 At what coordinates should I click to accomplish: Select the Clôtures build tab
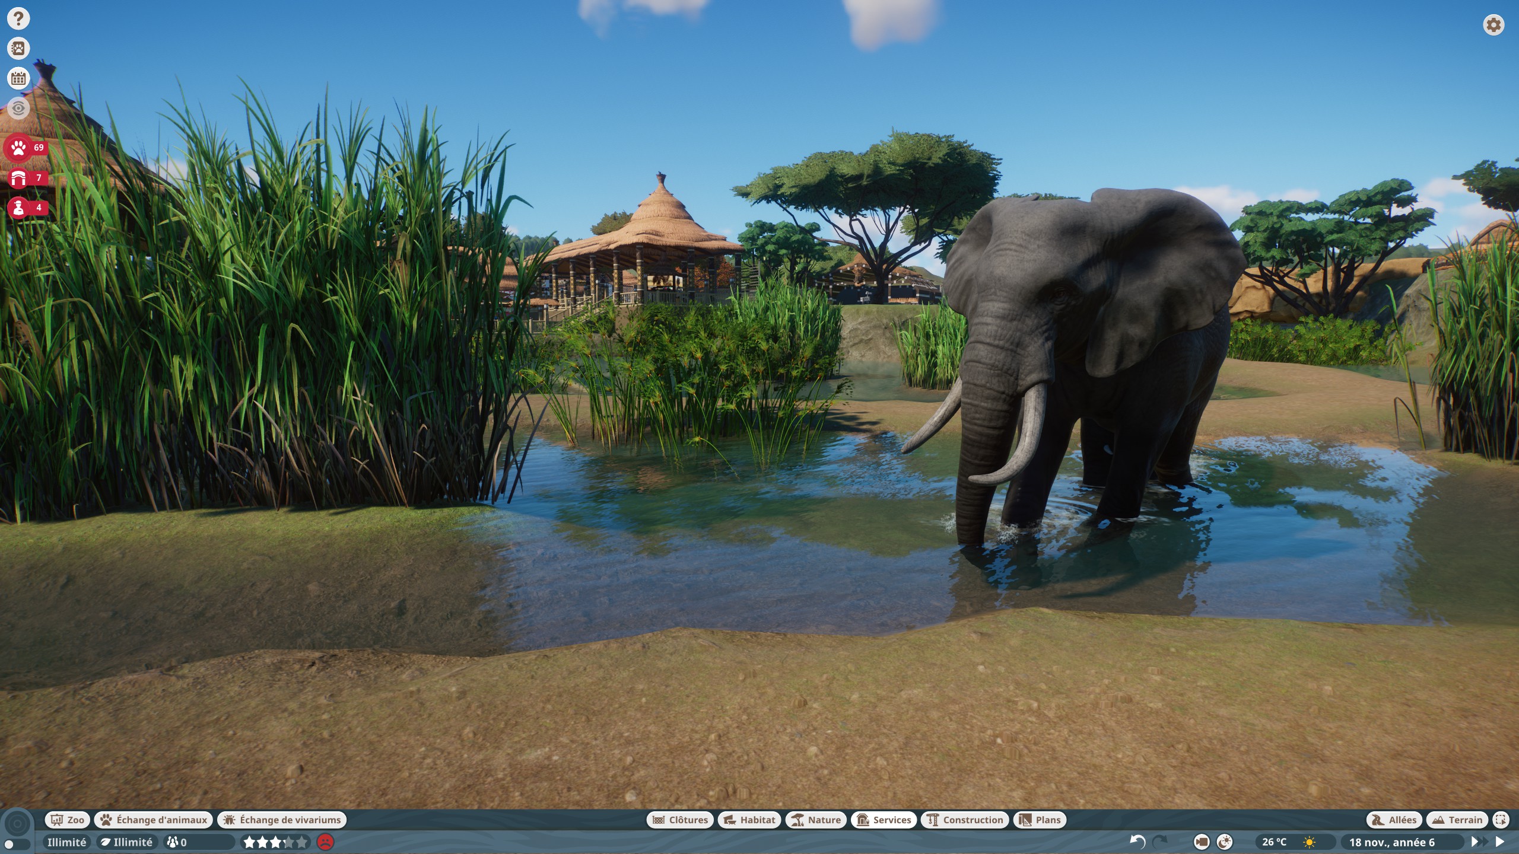[x=680, y=820]
